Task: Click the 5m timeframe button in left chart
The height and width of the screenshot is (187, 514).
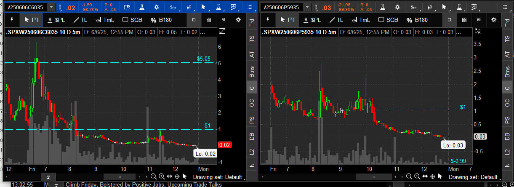Action: tap(173, 7)
